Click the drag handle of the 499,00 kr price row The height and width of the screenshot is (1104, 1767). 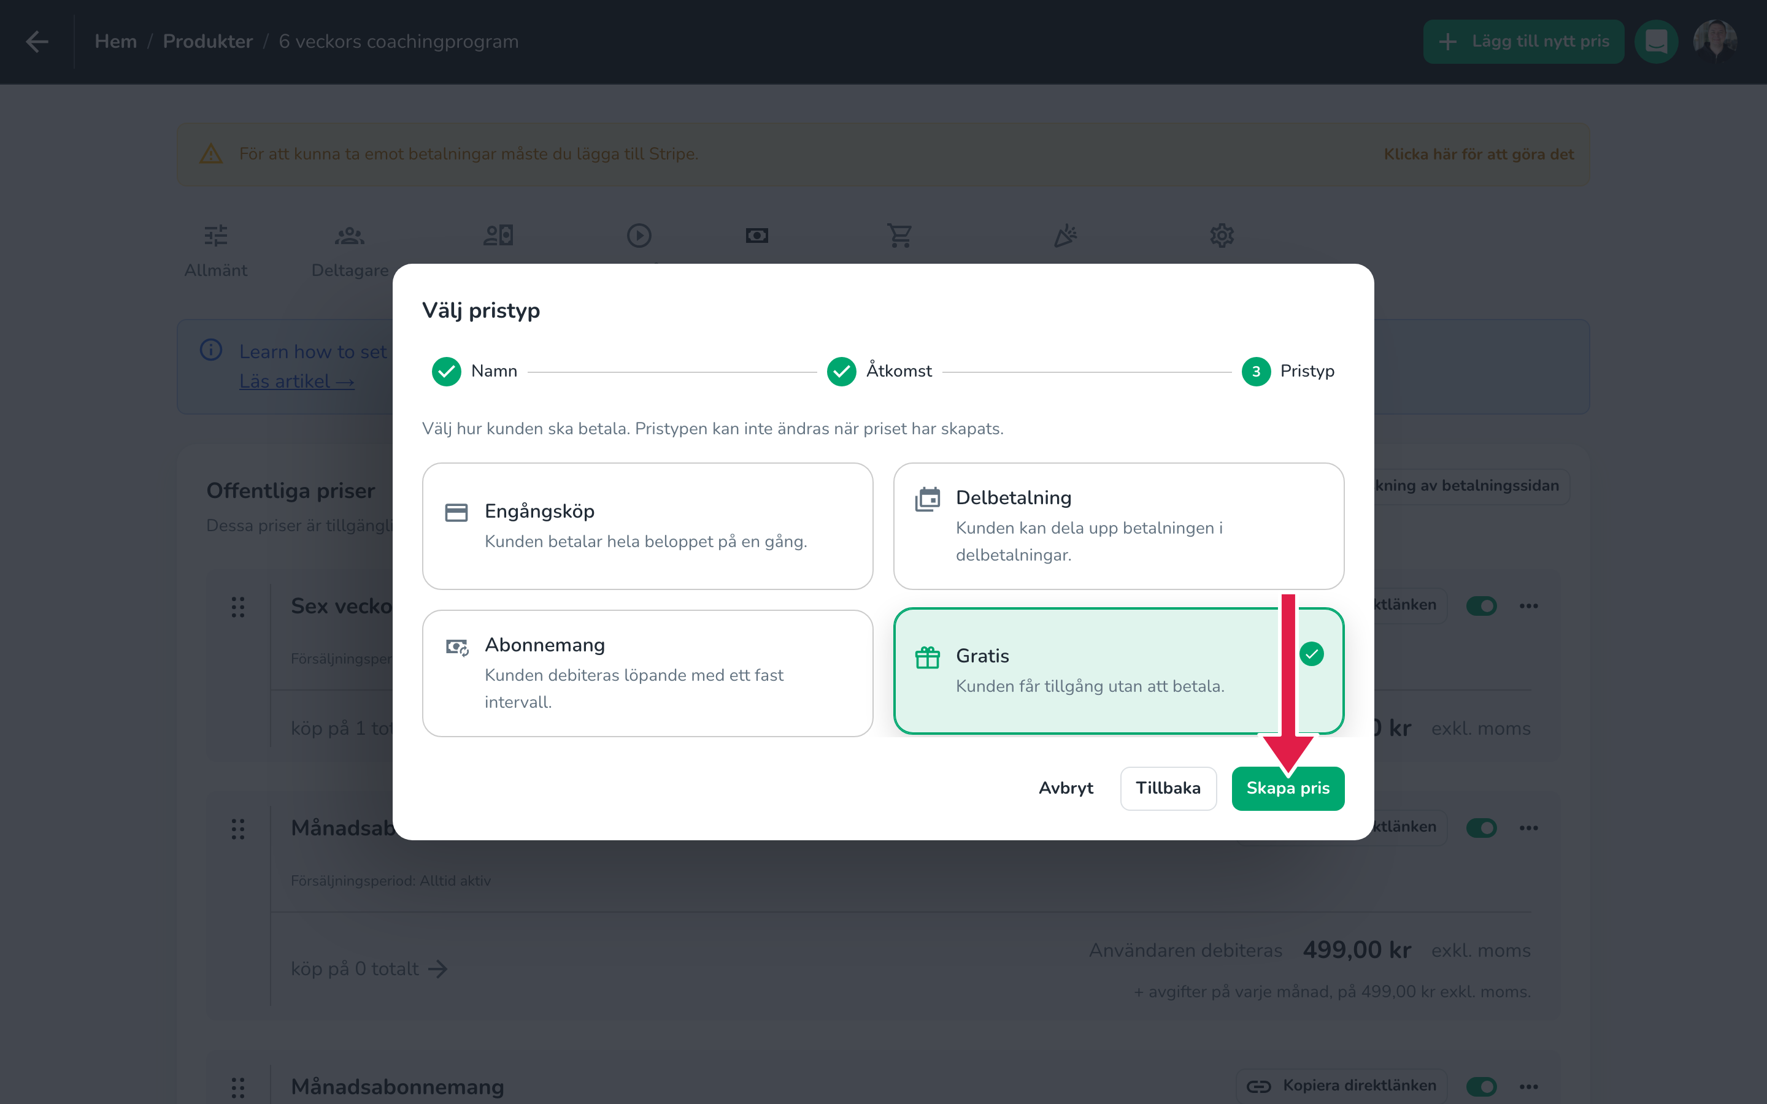tap(238, 829)
